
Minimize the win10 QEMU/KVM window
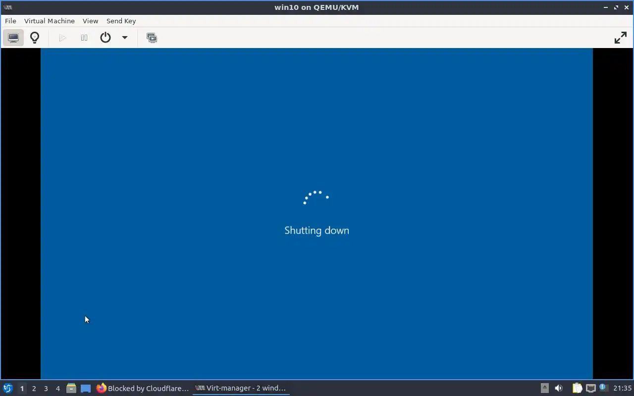point(605,7)
